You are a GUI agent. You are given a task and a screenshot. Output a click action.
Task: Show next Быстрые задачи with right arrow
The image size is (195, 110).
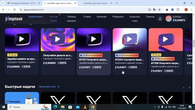(x=189, y=88)
